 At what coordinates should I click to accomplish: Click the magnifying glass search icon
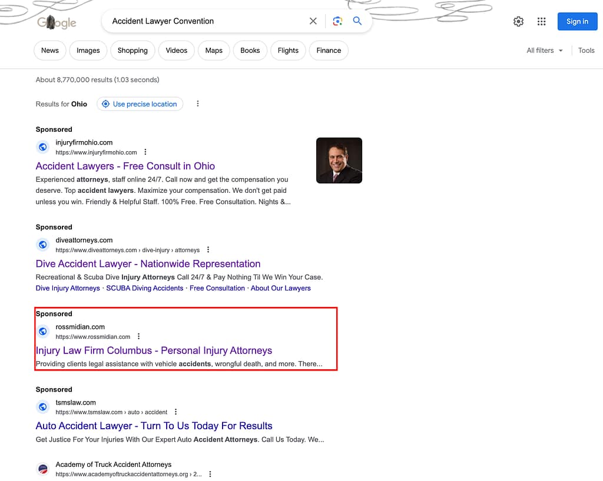tap(357, 21)
